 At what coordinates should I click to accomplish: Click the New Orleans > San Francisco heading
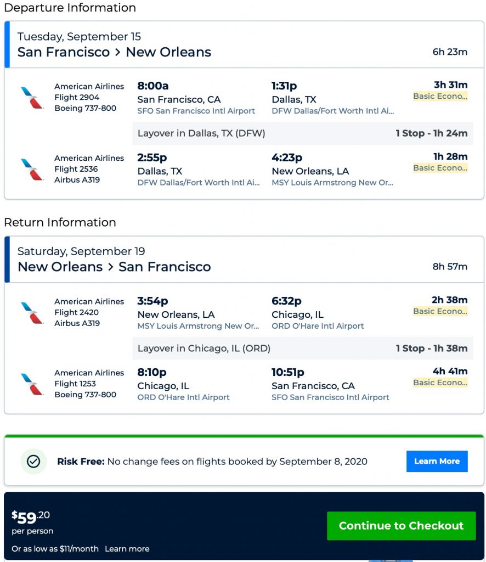tap(114, 267)
